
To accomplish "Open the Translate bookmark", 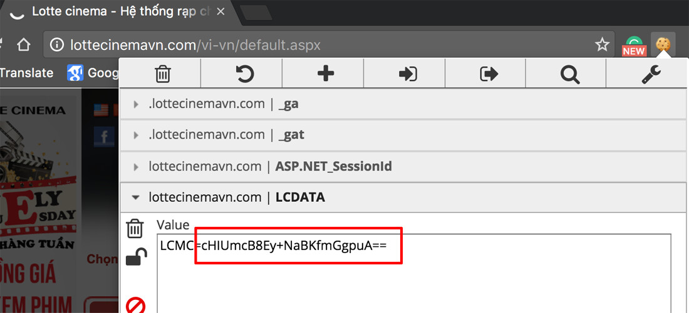I will 26,73.
